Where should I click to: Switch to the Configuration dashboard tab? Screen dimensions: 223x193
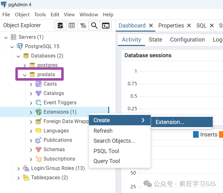[187, 40]
